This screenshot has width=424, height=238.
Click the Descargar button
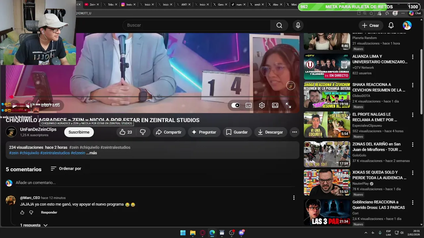271,132
